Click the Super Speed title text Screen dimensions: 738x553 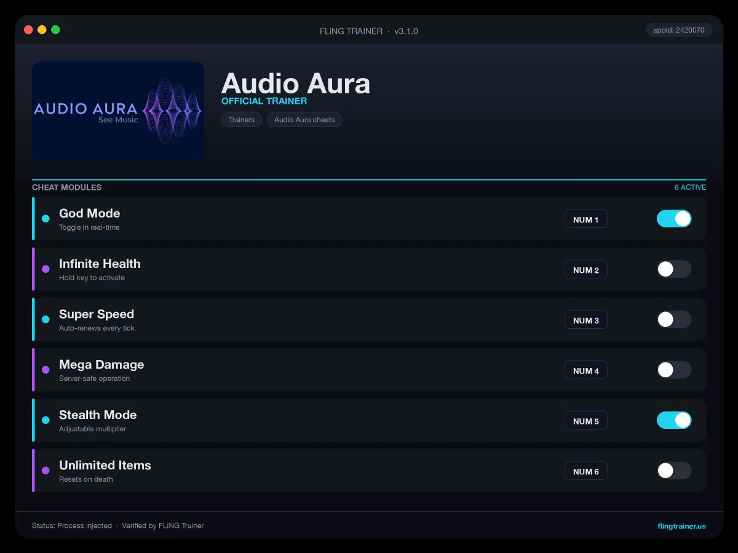pos(97,314)
